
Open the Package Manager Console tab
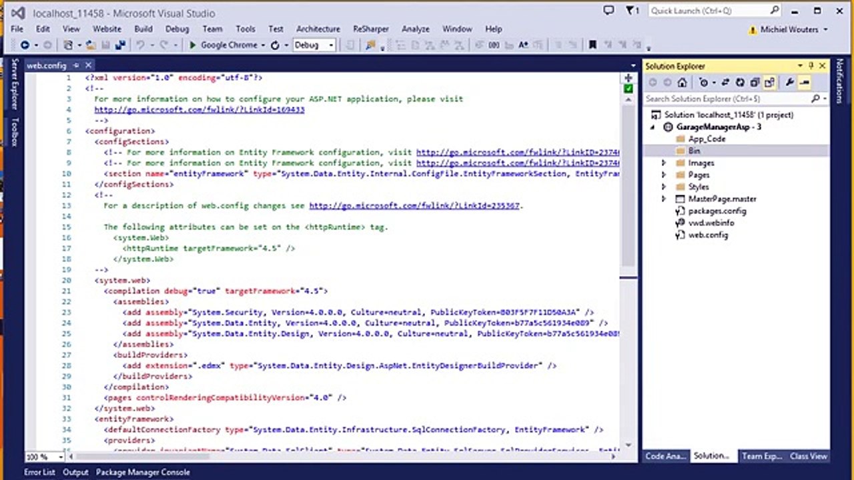tap(143, 472)
